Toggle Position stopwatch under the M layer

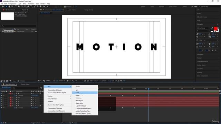pyautogui.click(x=15, y=108)
